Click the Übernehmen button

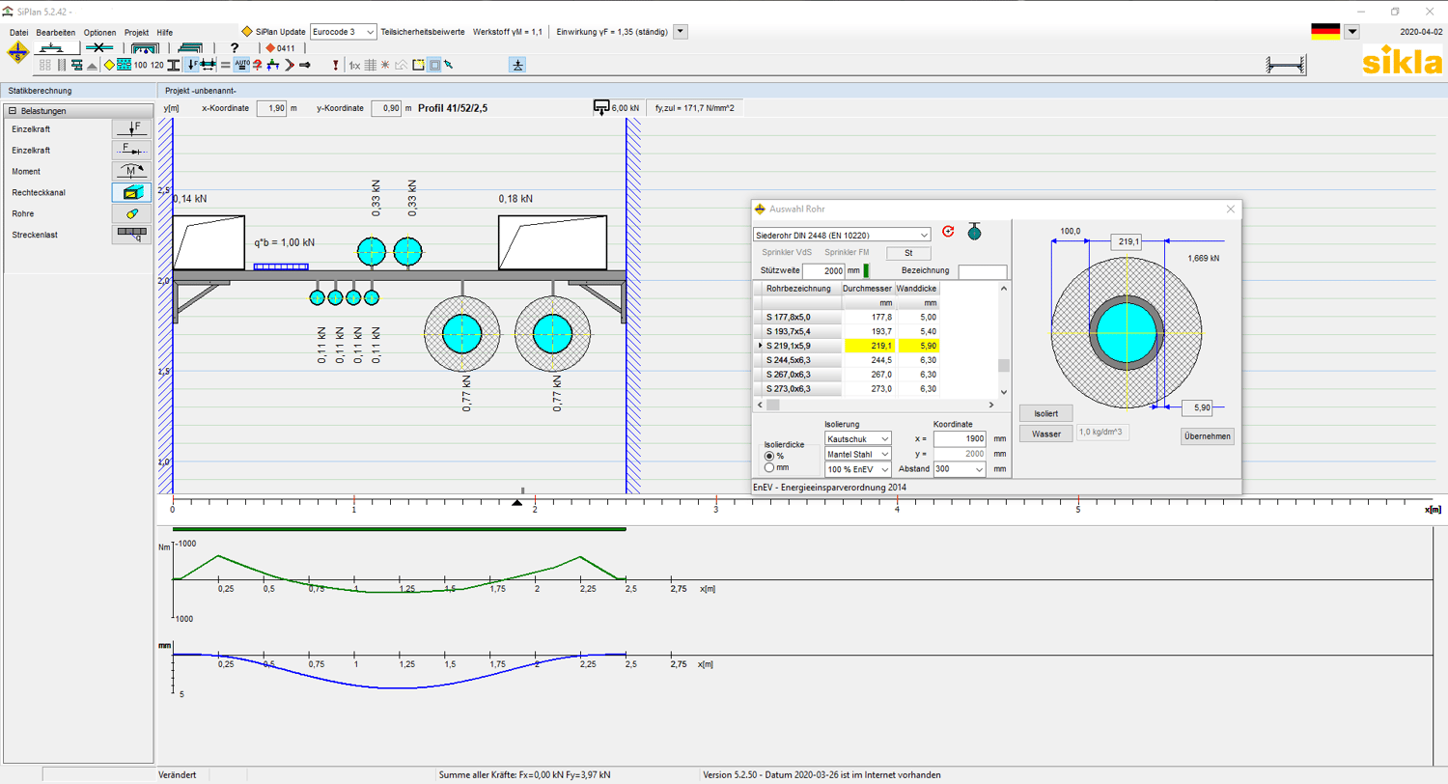coord(1209,435)
